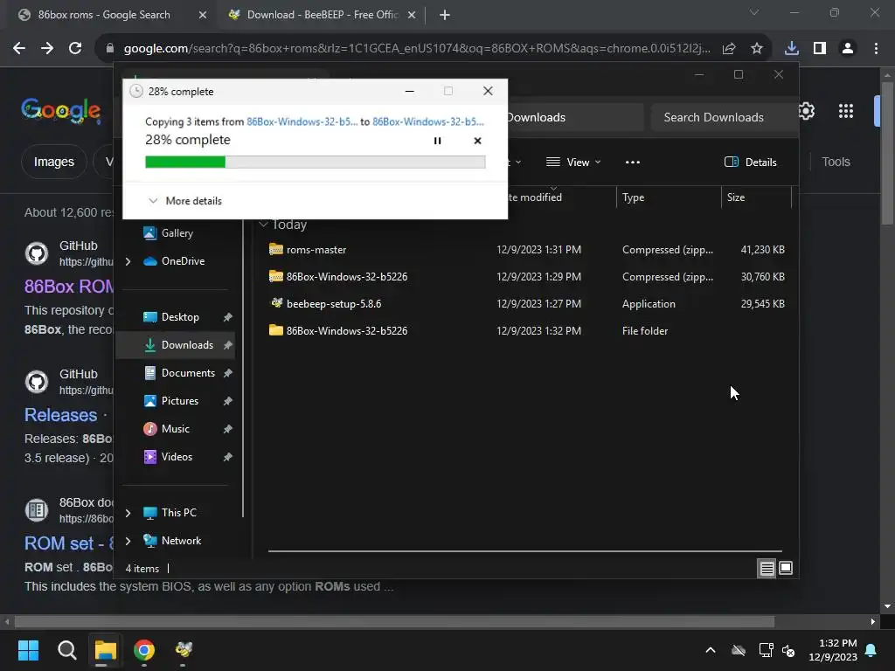Bookmark this page with star icon
The image size is (895, 671).
pos(757,49)
